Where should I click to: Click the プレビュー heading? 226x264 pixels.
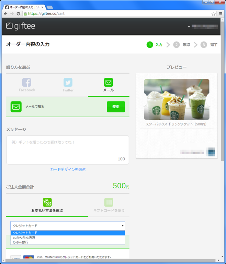tap(177, 67)
